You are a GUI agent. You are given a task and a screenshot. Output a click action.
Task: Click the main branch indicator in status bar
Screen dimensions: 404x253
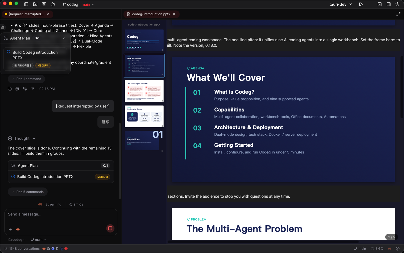tap(360, 248)
